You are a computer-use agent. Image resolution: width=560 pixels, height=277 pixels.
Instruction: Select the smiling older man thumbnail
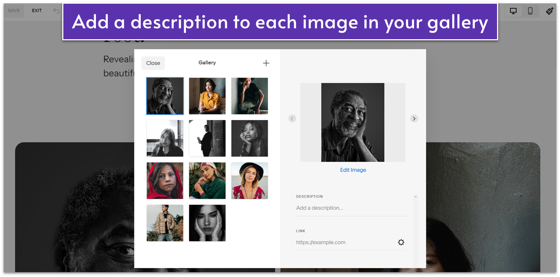(165, 96)
